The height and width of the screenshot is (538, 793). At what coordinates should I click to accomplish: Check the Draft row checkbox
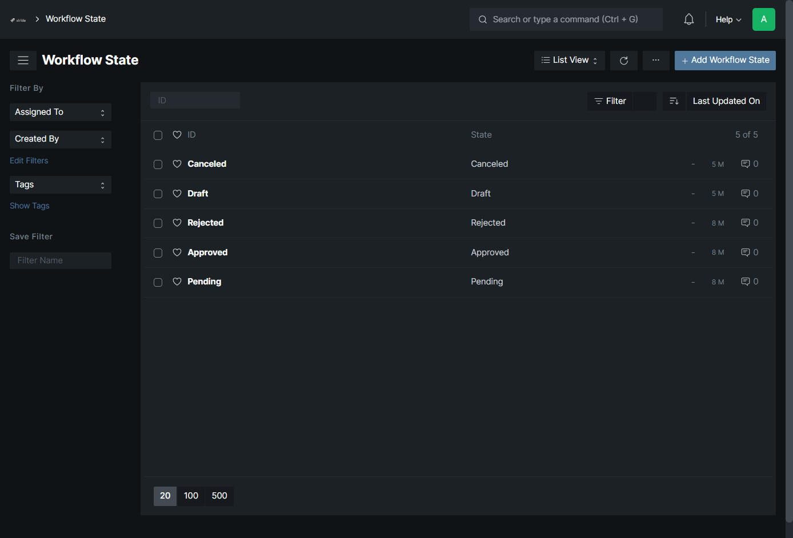158,194
